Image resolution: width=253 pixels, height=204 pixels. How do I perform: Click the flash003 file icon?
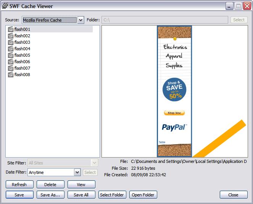(x=10, y=42)
